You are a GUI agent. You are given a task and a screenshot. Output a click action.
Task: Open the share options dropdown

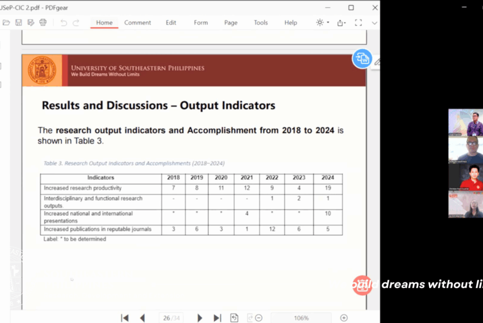point(341,23)
